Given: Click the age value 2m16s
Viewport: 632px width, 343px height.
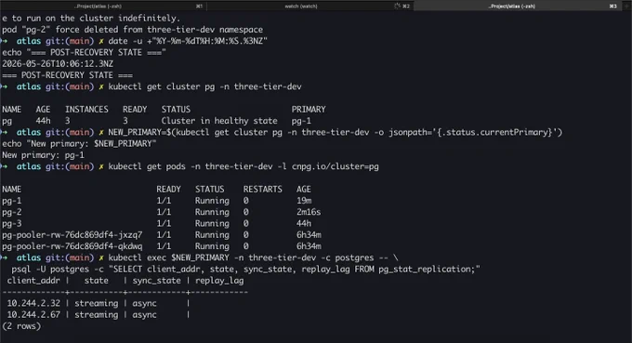Looking at the screenshot, I should pos(309,212).
